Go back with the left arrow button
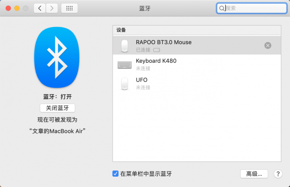The width and height of the screenshot is (290, 187). pyautogui.click(x=40, y=8)
